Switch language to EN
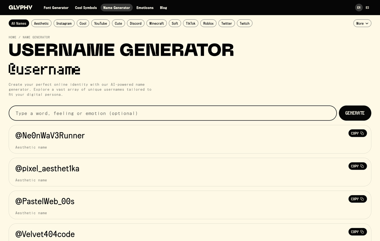 tap(359, 8)
